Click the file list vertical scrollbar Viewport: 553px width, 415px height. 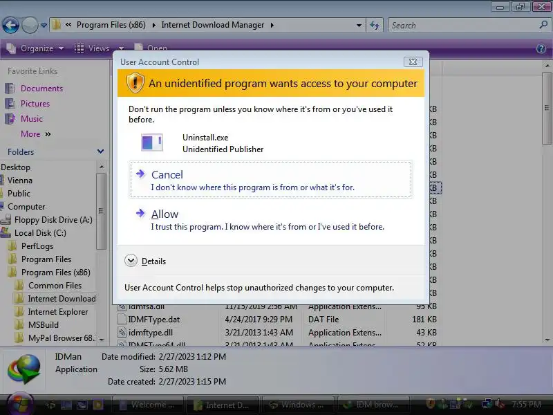tap(547, 108)
